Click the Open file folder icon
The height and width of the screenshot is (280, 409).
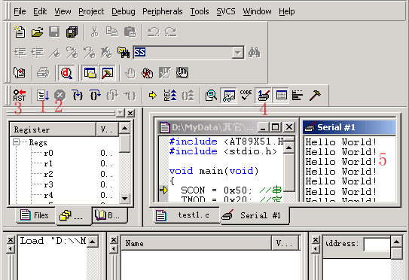38,32
